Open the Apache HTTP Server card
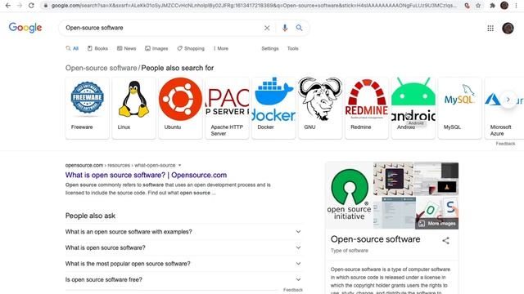The height and width of the screenshot is (294, 524). pyautogui.click(x=227, y=108)
